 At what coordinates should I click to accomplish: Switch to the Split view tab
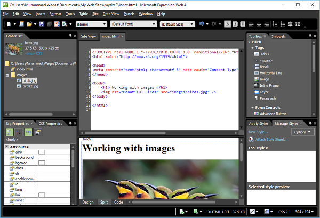[104, 203]
